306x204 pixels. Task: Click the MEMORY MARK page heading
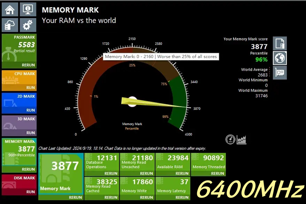click(70, 10)
